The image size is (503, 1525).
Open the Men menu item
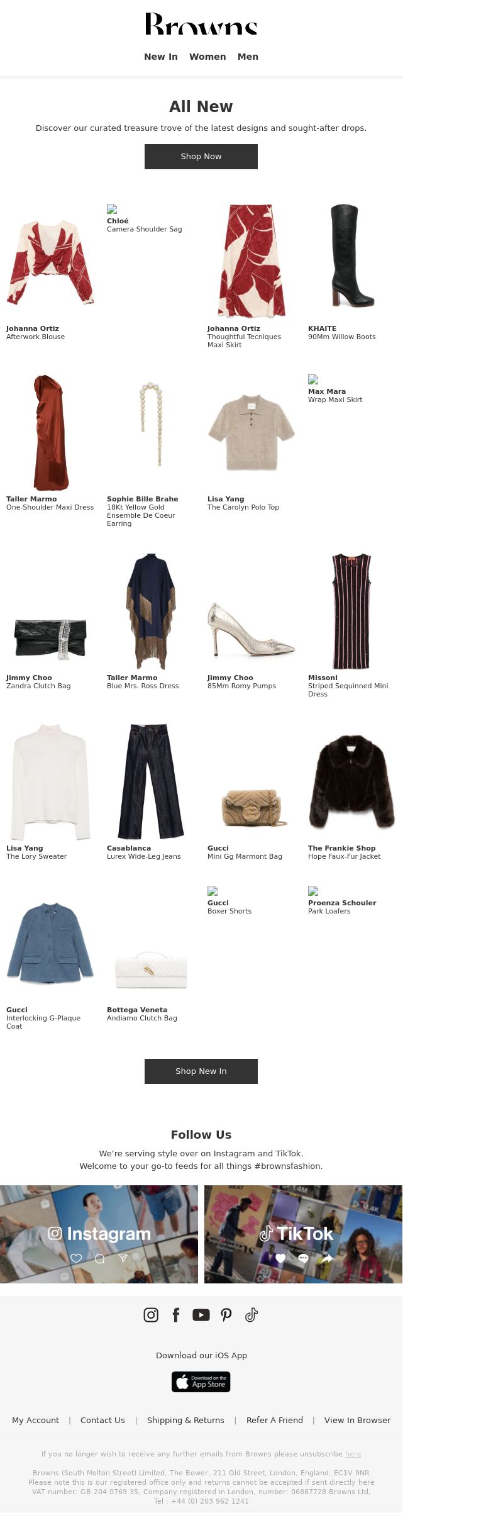(248, 57)
